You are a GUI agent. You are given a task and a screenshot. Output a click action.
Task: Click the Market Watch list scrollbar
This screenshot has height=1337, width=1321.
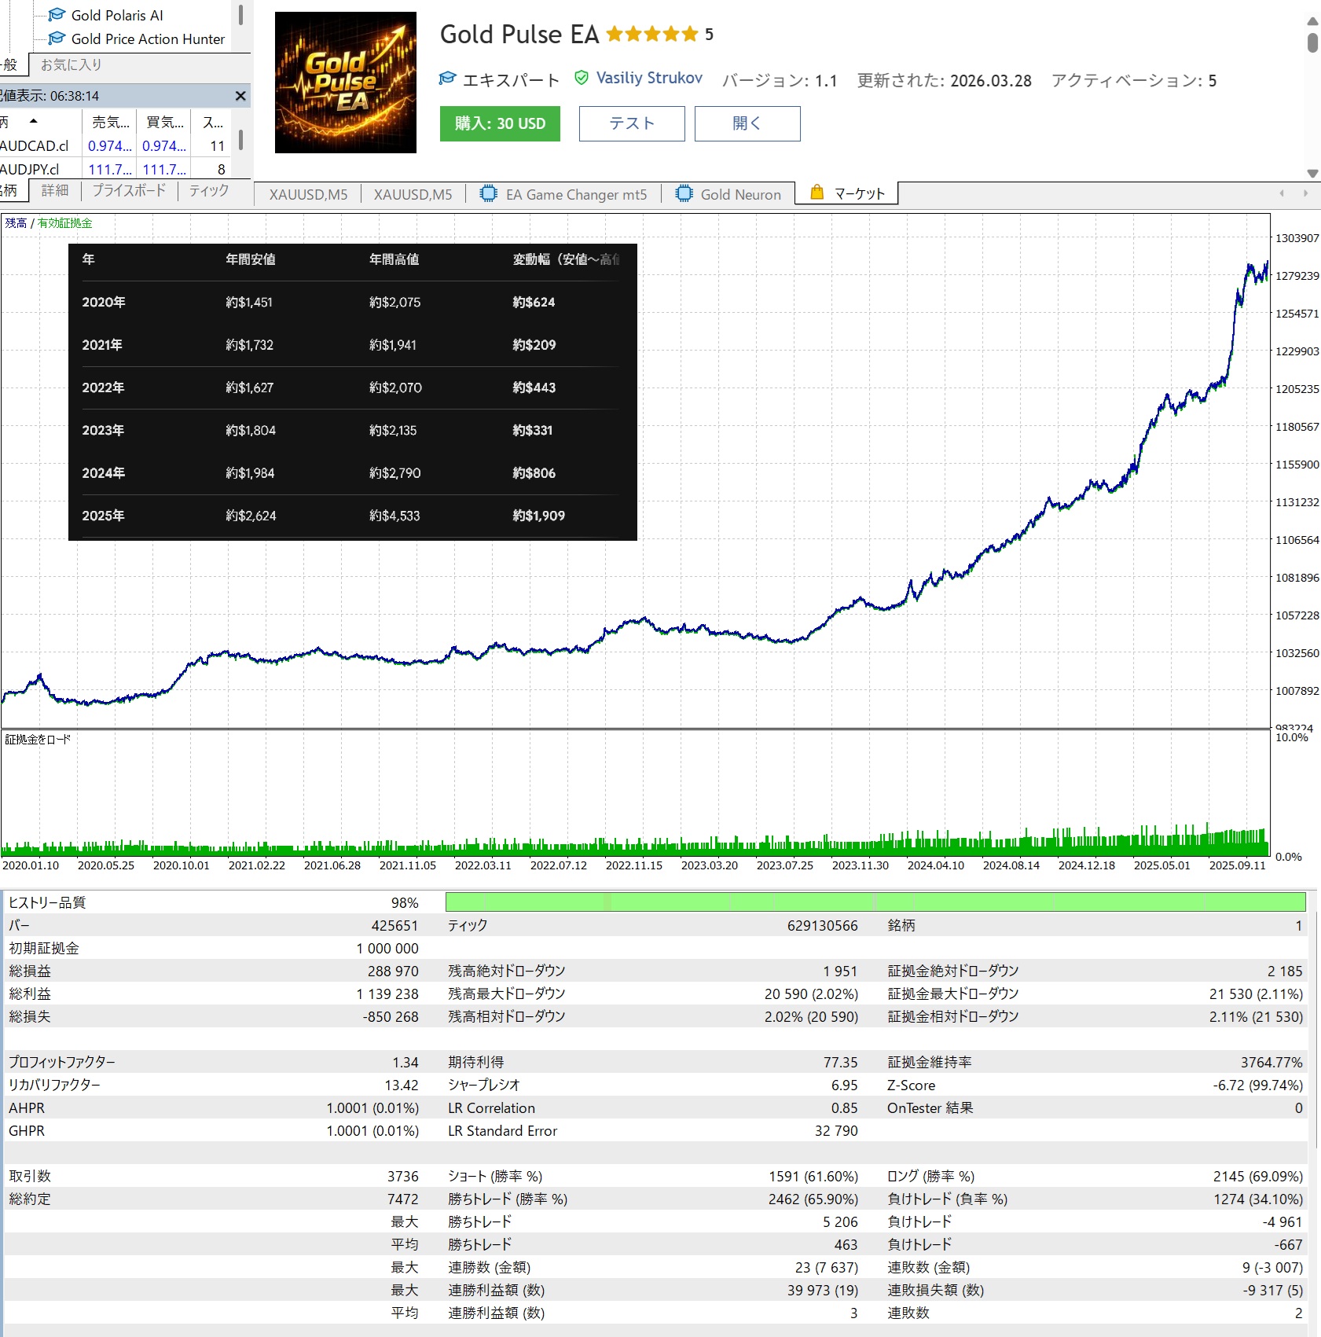(240, 140)
